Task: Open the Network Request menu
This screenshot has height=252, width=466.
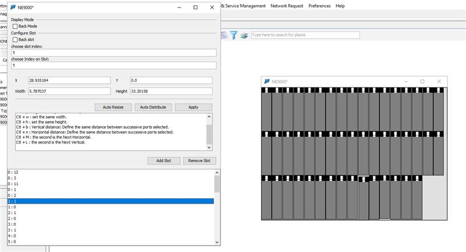Action: (287, 6)
